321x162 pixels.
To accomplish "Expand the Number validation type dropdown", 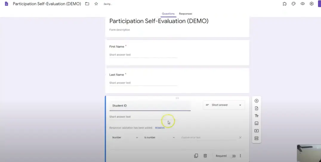I will [x=125, y=138].
